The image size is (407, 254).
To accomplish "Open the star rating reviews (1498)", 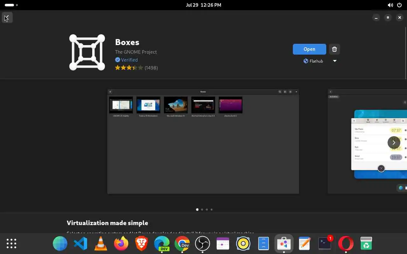I will 136,68.
